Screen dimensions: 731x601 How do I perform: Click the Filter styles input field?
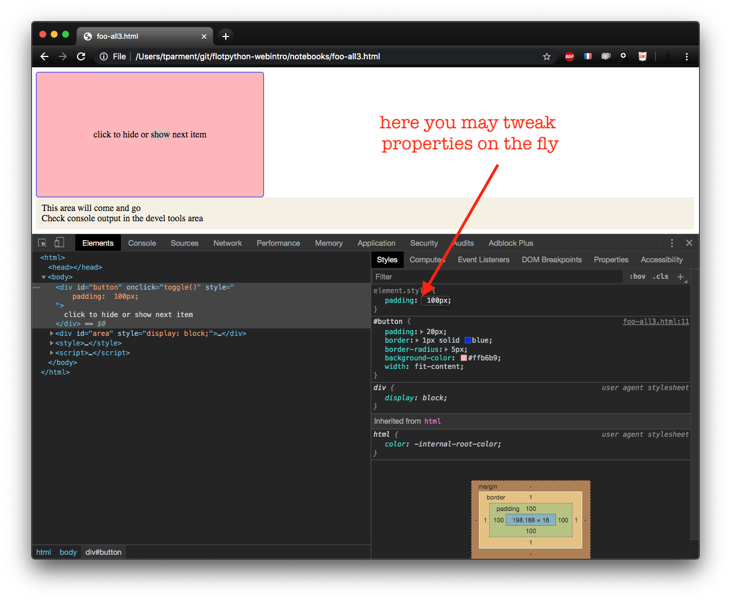tap(496, 277)
